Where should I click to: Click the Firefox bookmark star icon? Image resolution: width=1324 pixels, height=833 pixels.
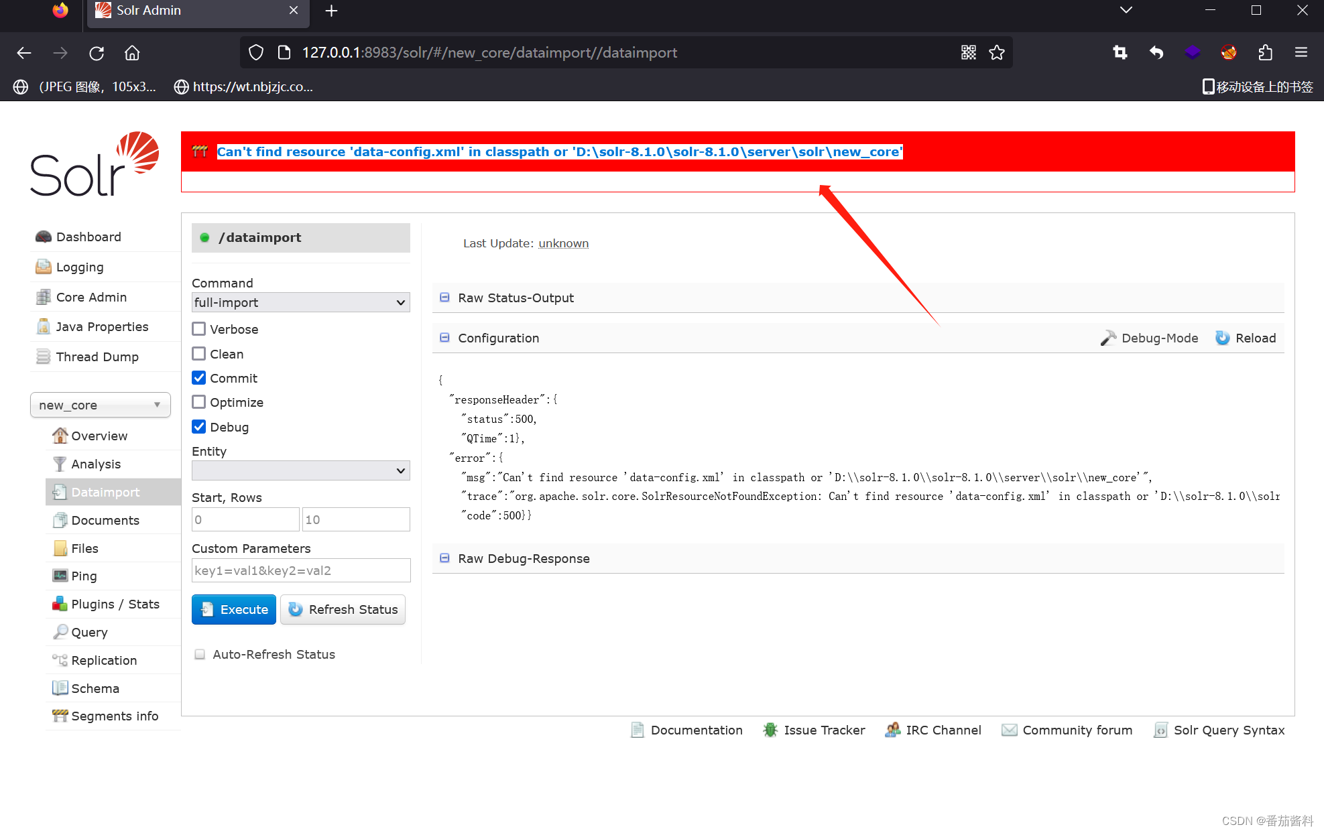pos(997,52)
